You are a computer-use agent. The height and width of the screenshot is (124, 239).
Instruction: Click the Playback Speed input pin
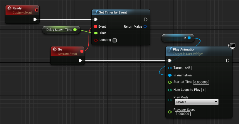(x=170, y=112)
